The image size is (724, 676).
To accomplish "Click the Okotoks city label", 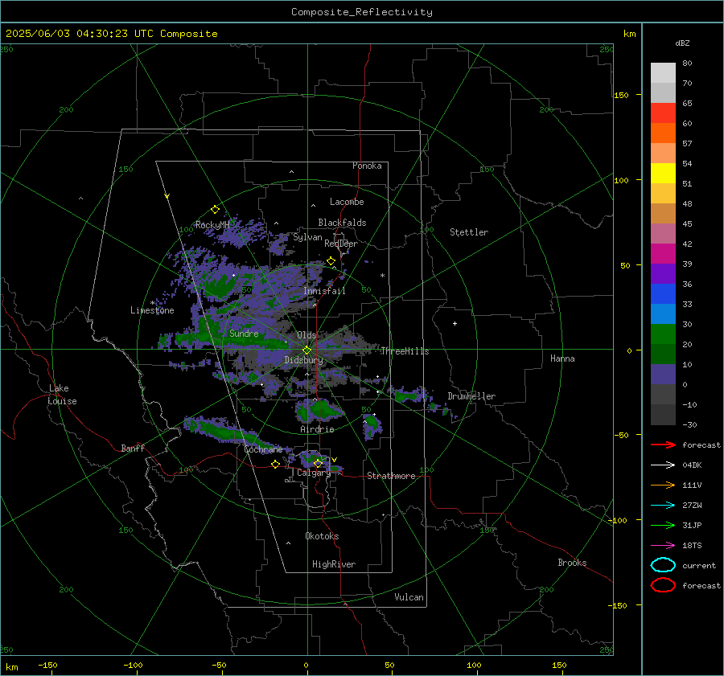I will (x=322, y=536).
